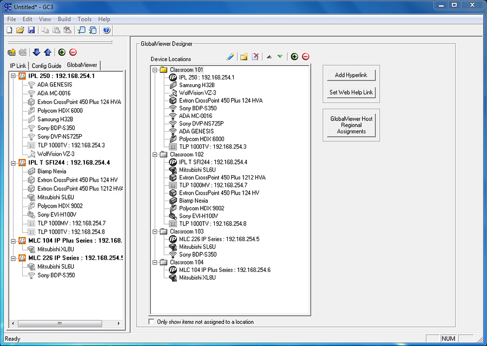Click the Open folder toolbar icon
The height and width of the screenshot is (346, 487).
[20, 30]
